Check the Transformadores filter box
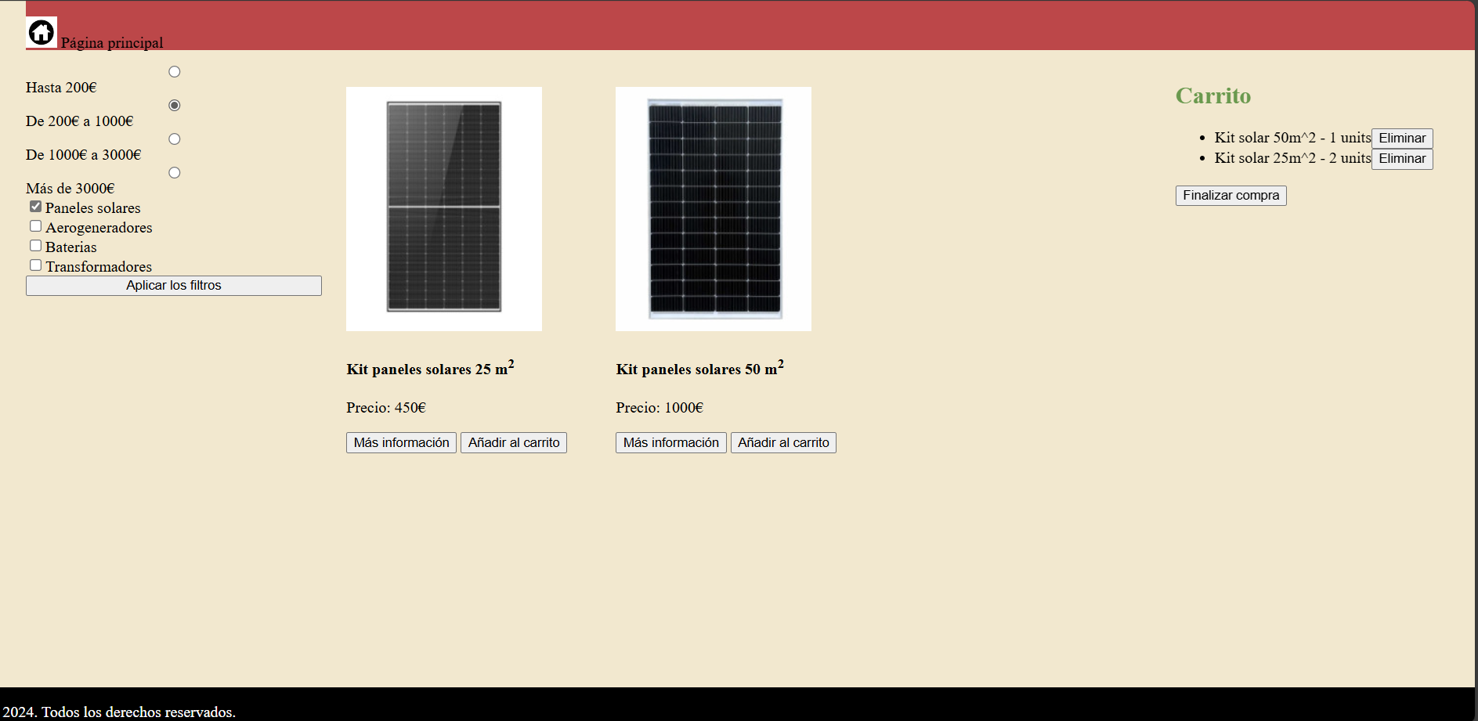The width and height of the screenshot is (1478, 721). pos(36,265)
